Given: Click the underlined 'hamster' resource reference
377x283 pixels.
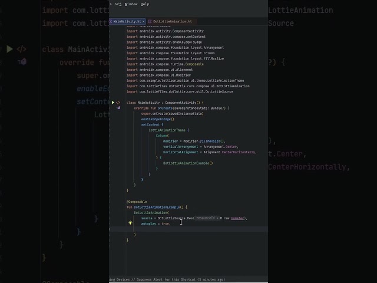Looking at the screenshot, I should pos(237,218).
